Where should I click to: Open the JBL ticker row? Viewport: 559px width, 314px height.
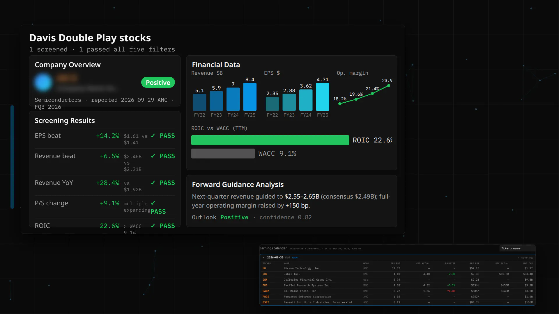pos(397,274)
